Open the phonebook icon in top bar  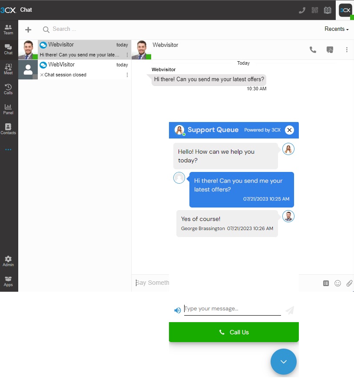click(327, 10)
